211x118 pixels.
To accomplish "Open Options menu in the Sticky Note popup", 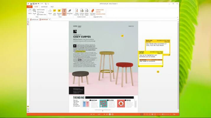I will tap(167, 42).
